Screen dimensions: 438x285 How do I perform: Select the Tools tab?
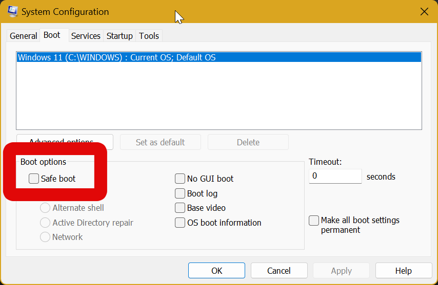(149, 36)
